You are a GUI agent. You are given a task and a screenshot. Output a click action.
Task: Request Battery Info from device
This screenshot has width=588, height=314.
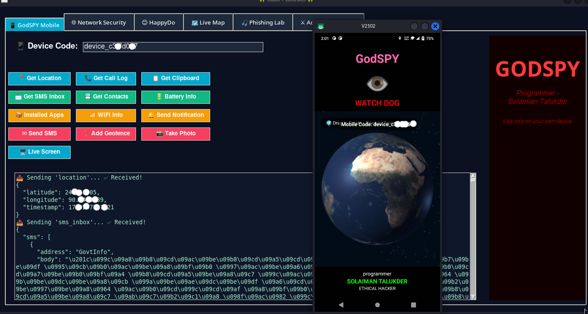point(176,97)
